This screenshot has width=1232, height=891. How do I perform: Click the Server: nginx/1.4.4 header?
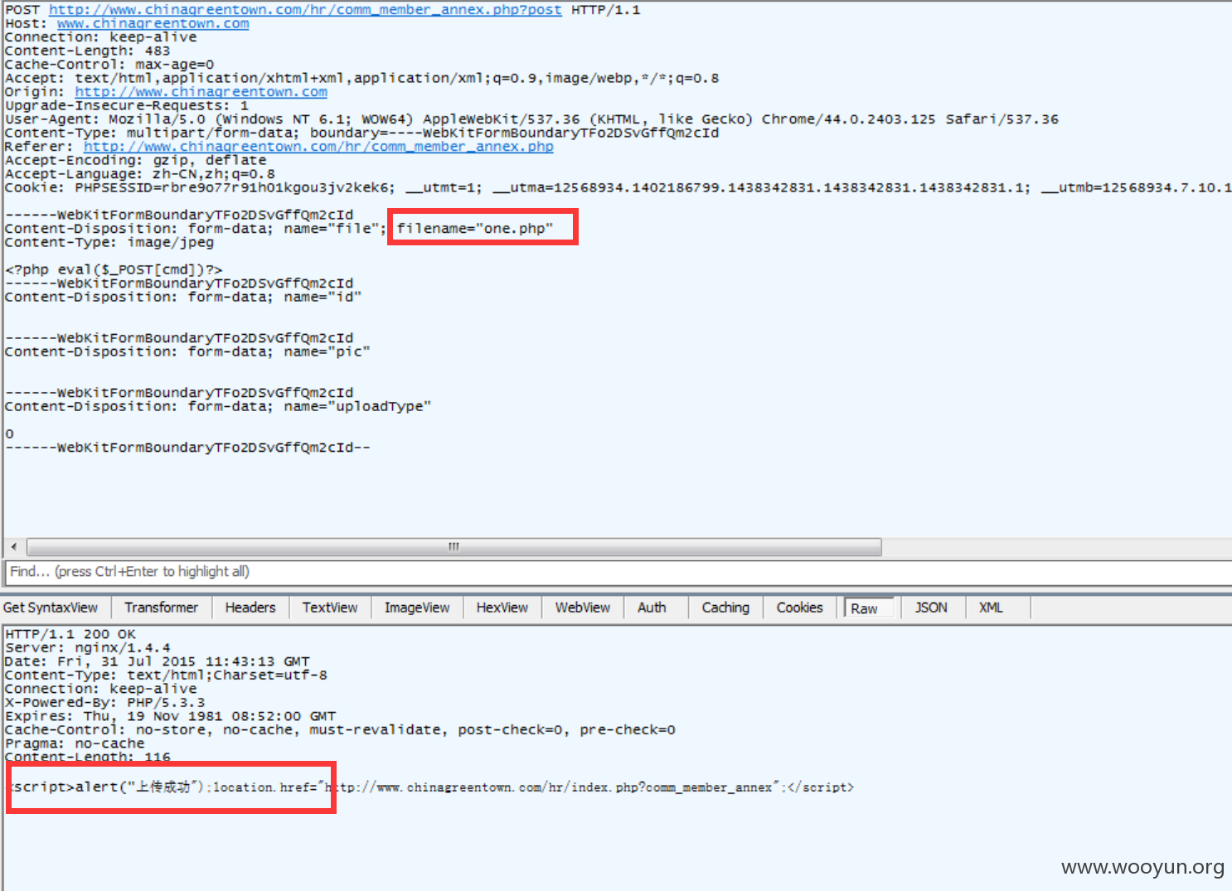[x=88, y=648]
